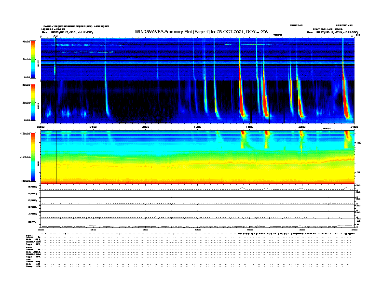Viewport: 382px width, 295px height.
Task: Click the 04:00 label under the bottom line panels
Action: 93,230
